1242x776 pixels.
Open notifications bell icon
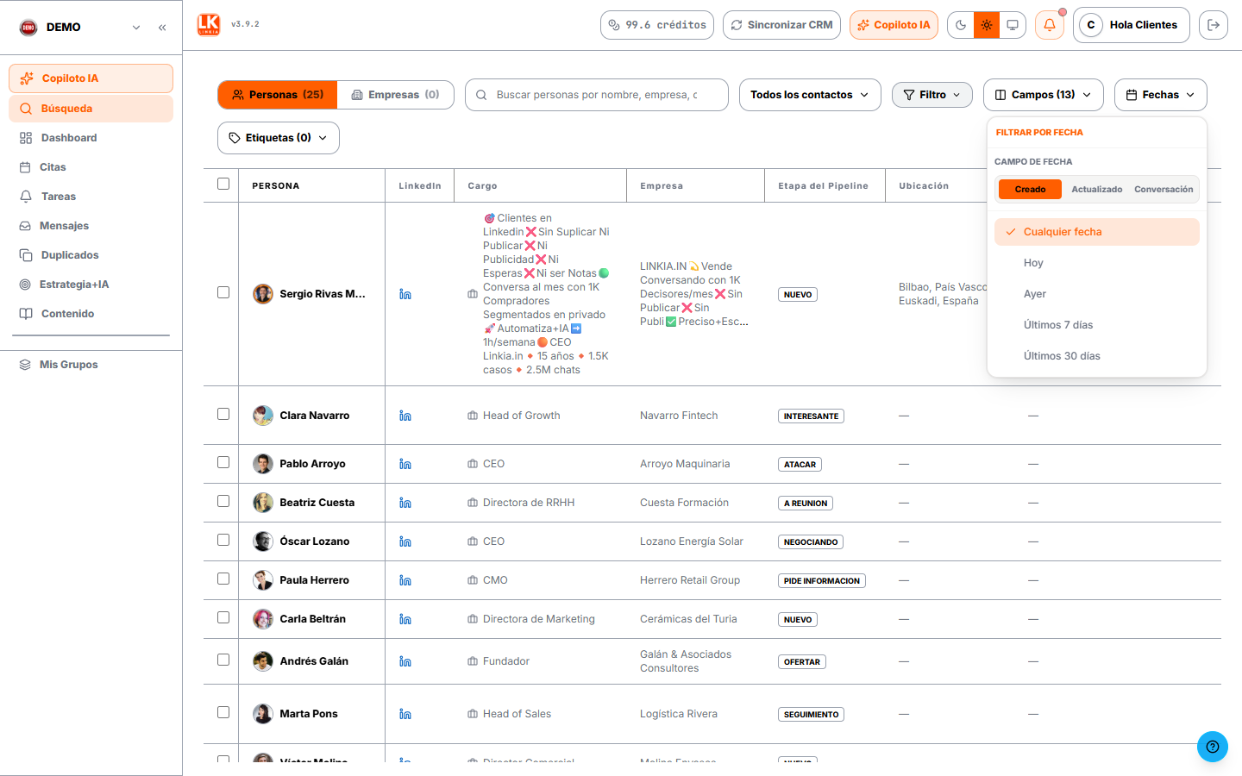1050,25
